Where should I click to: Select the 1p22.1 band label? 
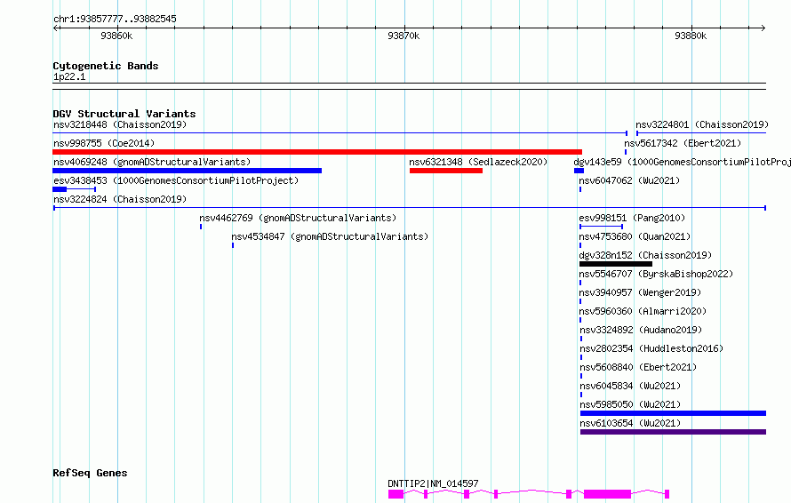tap(69, 76)
